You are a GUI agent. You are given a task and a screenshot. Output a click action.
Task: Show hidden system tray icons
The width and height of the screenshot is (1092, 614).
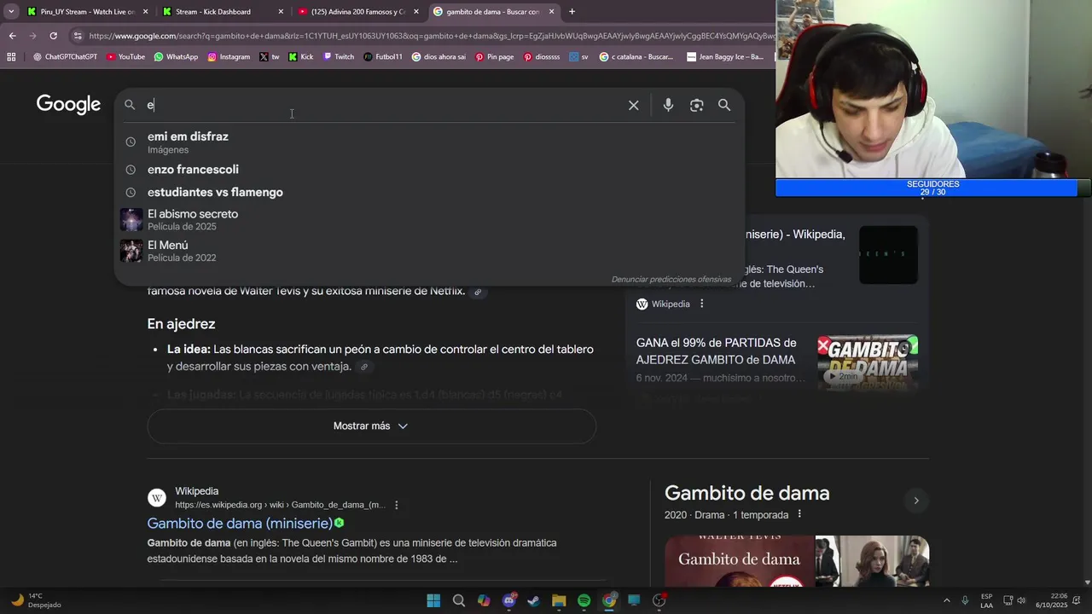[946, 600]
